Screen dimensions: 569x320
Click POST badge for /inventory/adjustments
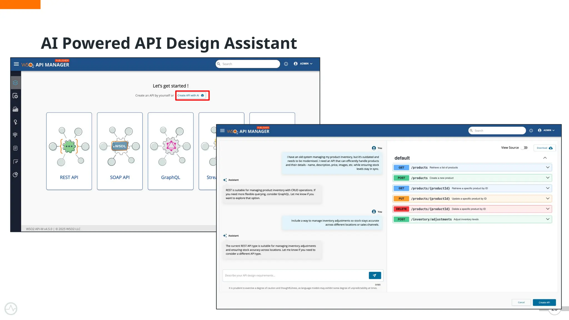click(x=401, y=219)
